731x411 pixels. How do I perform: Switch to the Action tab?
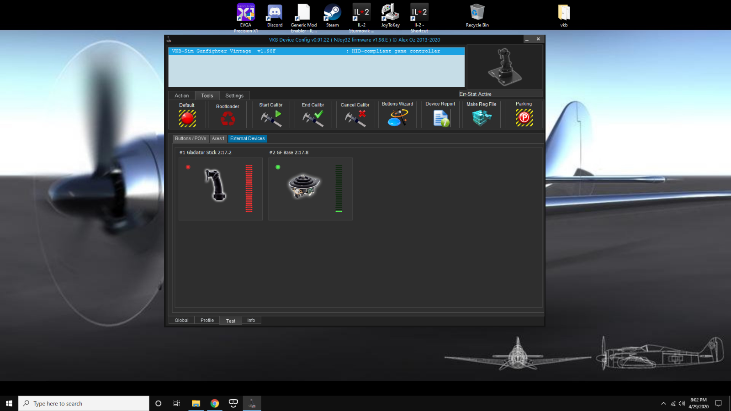click(x=181, y=95)
